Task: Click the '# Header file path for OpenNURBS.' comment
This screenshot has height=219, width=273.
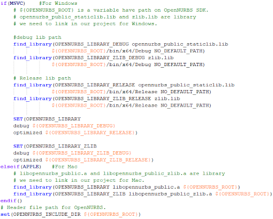Action: pos(53,208)
